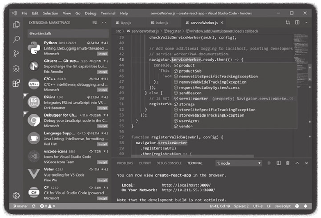This screenshot has width=321, height=218.
Task: Click the Open Changes editor icon
Action: [288, 23]
